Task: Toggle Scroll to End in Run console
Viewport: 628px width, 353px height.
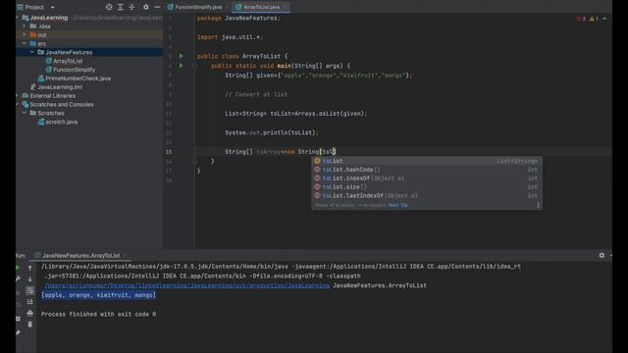Action: pos(30,302)
